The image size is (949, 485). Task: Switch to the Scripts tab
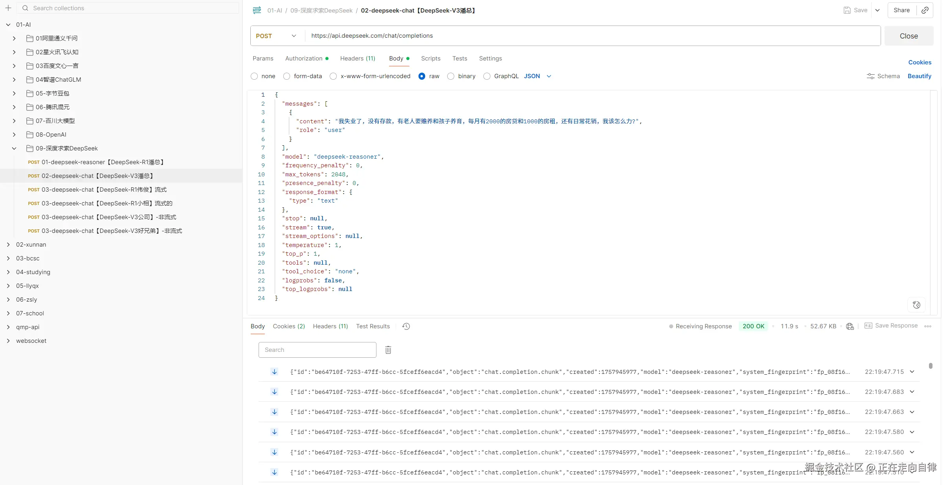[x=430, y=59]
